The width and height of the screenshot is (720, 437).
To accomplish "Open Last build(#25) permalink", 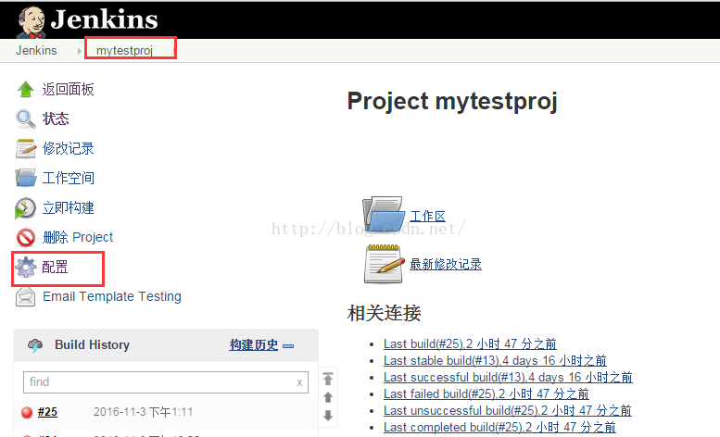I will coord(470,343).
